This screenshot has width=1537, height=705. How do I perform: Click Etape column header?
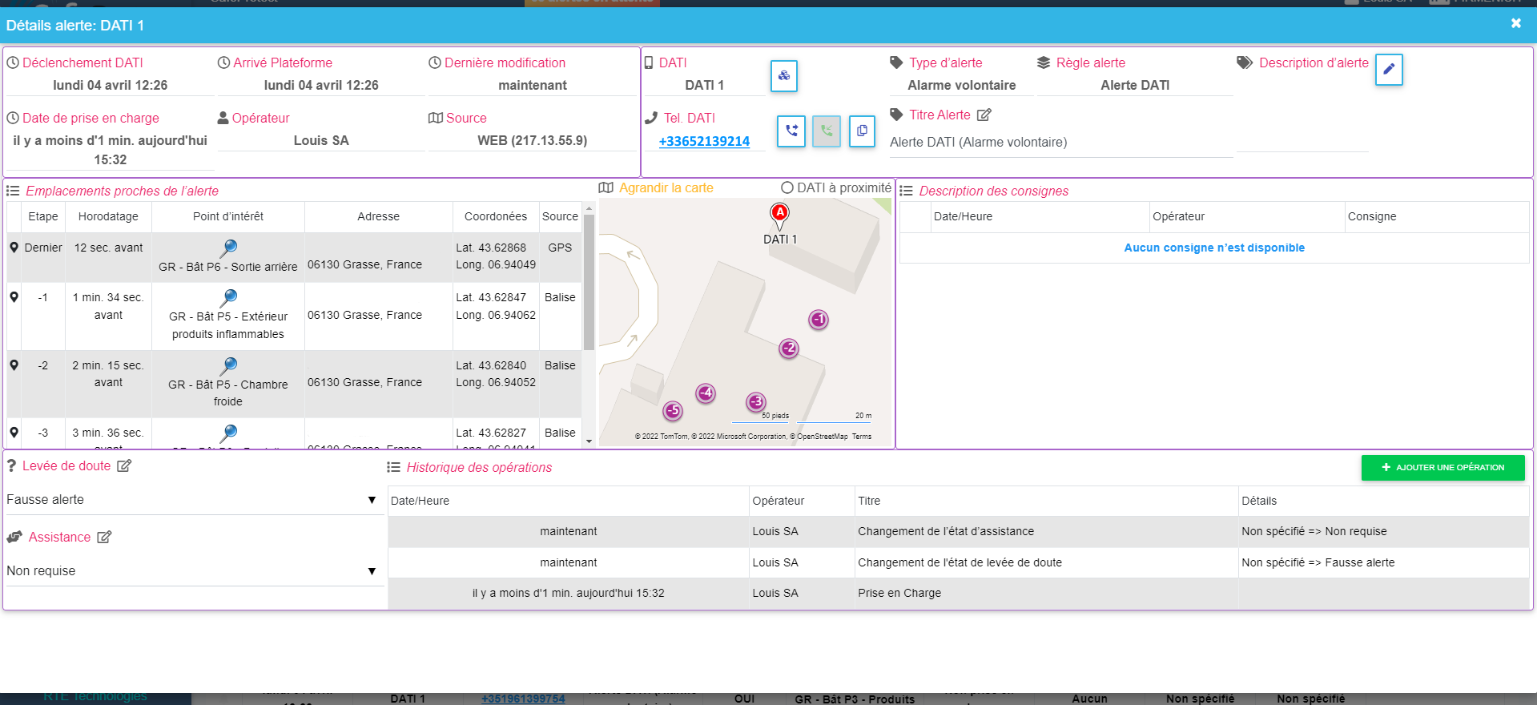43,216
